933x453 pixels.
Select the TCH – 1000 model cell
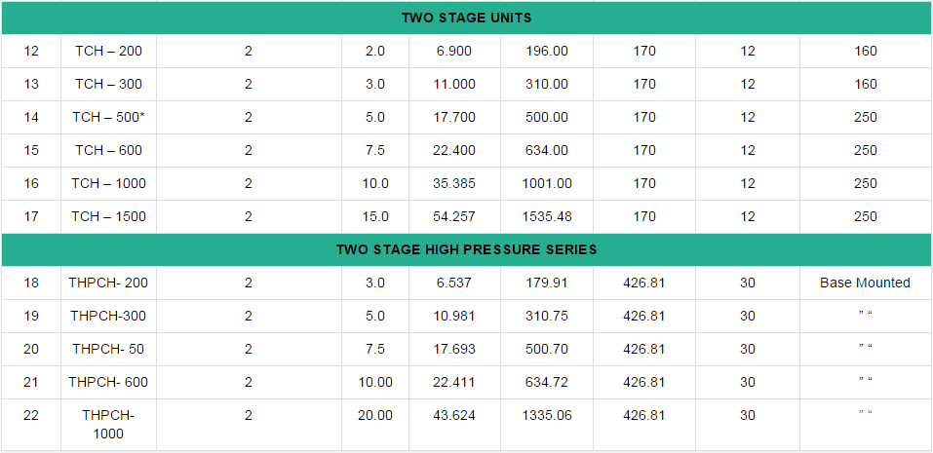tap(108, 183)
